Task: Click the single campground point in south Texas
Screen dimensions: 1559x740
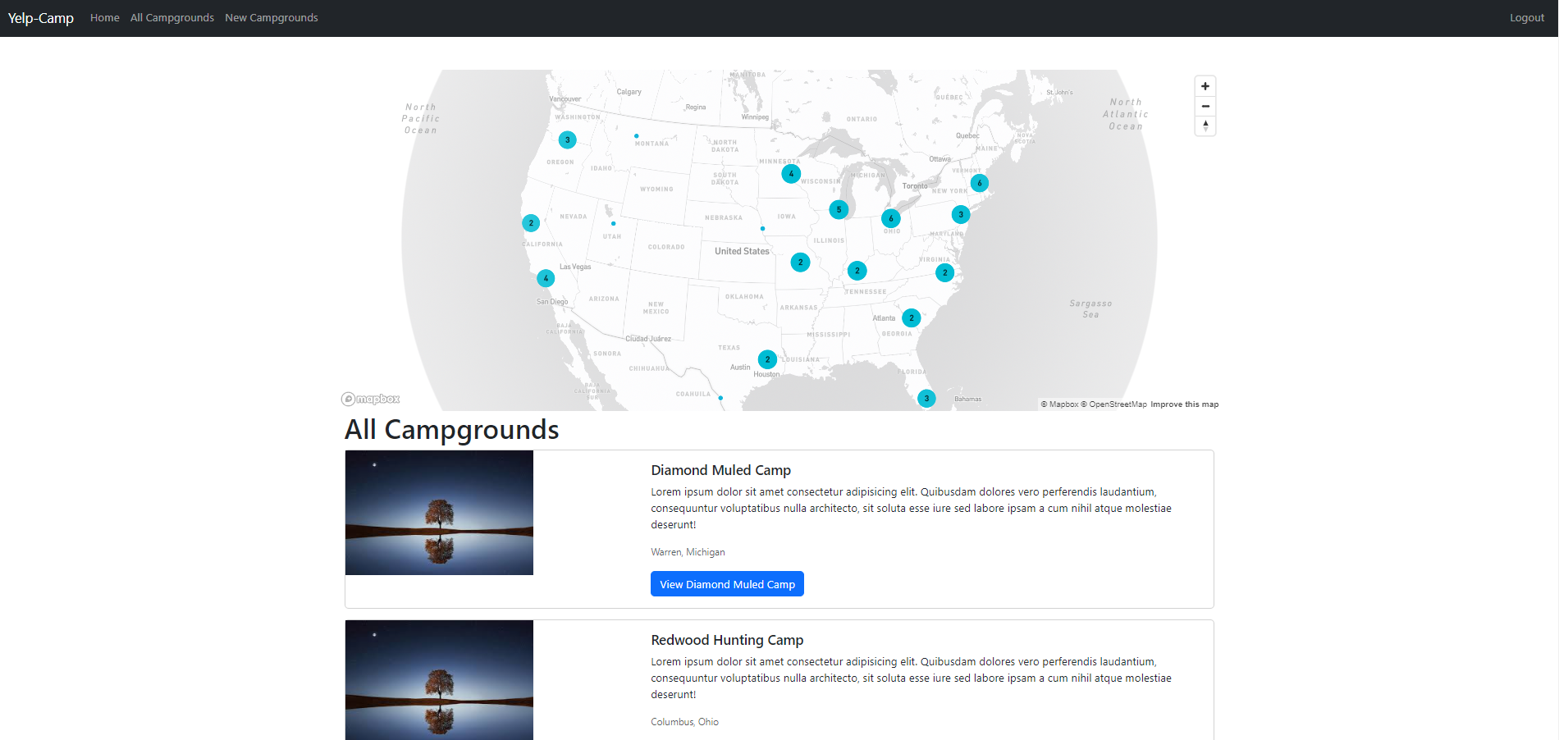Action: [720, 398]
